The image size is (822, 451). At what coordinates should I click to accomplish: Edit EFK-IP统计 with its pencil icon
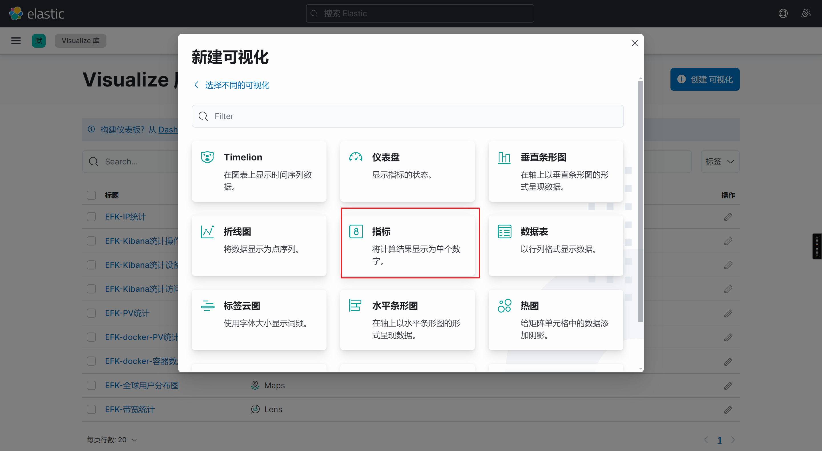pos(728,217)
